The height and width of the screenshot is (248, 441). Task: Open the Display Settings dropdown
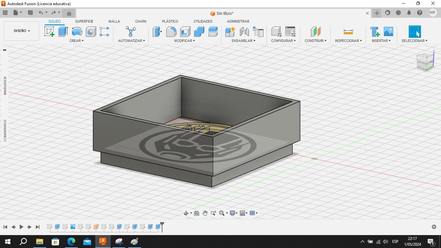click(x=234, y=213)
